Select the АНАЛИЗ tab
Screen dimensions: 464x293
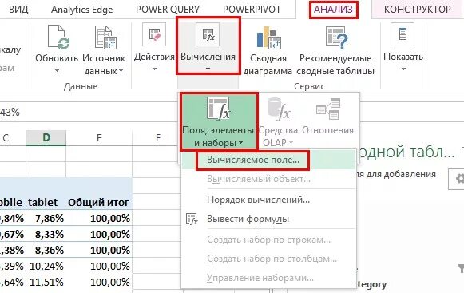334,9
